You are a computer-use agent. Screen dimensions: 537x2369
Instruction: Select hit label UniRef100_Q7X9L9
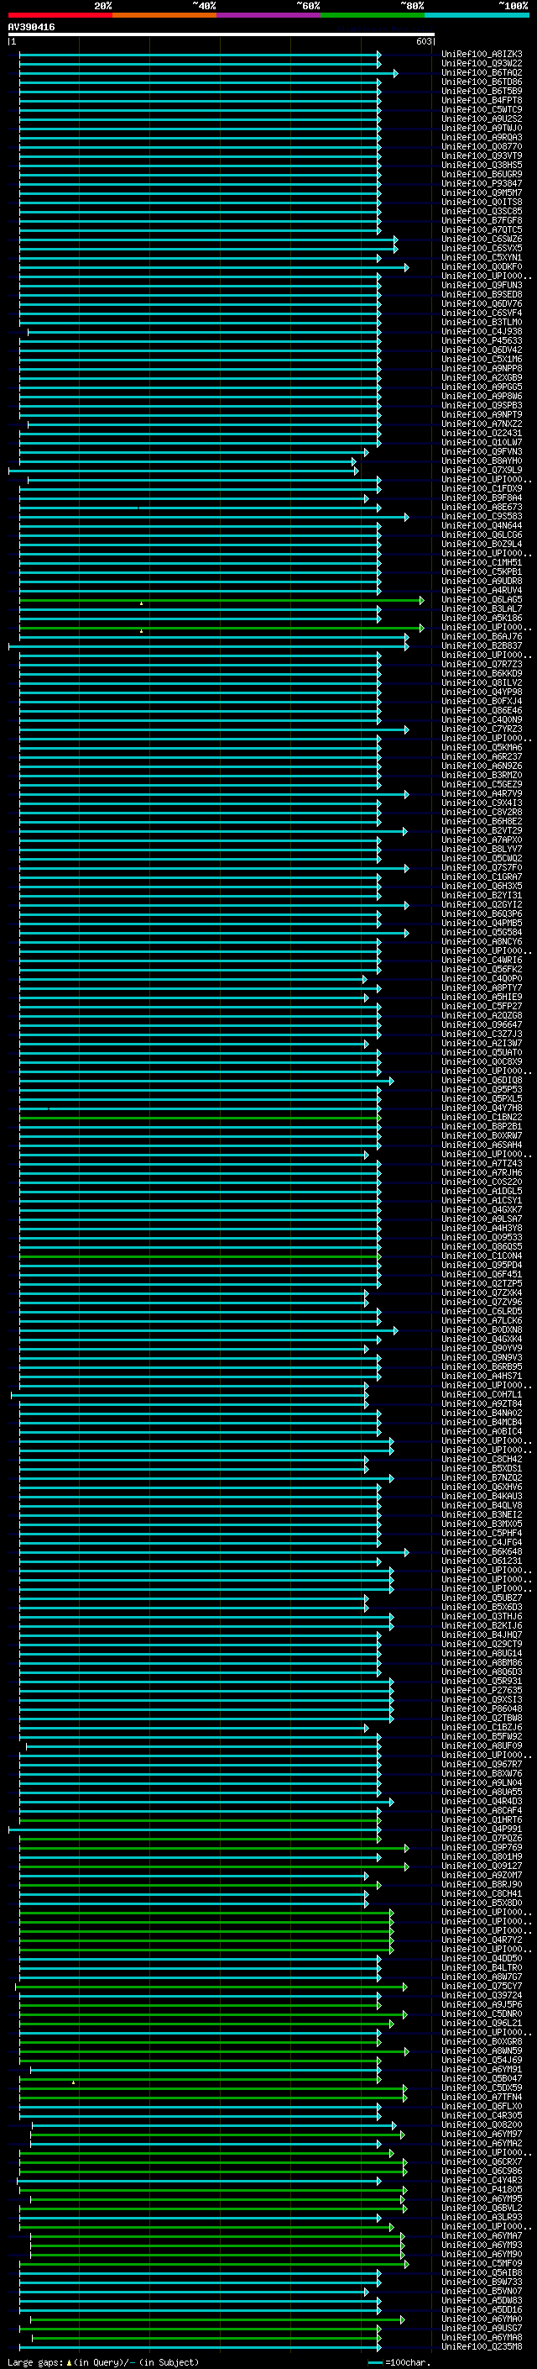482,470
